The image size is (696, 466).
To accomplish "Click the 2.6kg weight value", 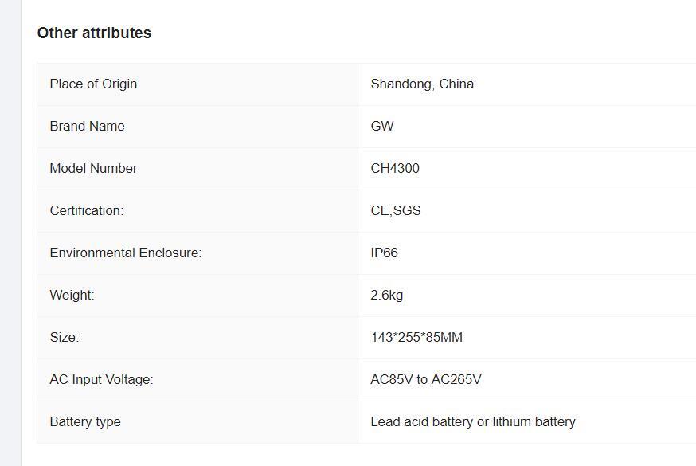I will [386, 295].
